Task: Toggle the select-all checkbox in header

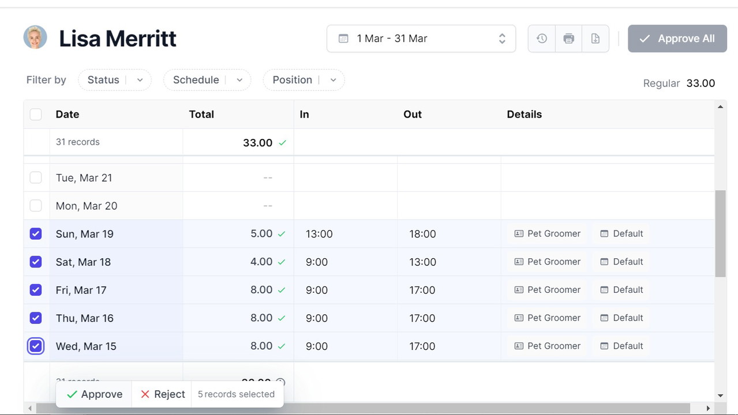Action: click(36, 114)
